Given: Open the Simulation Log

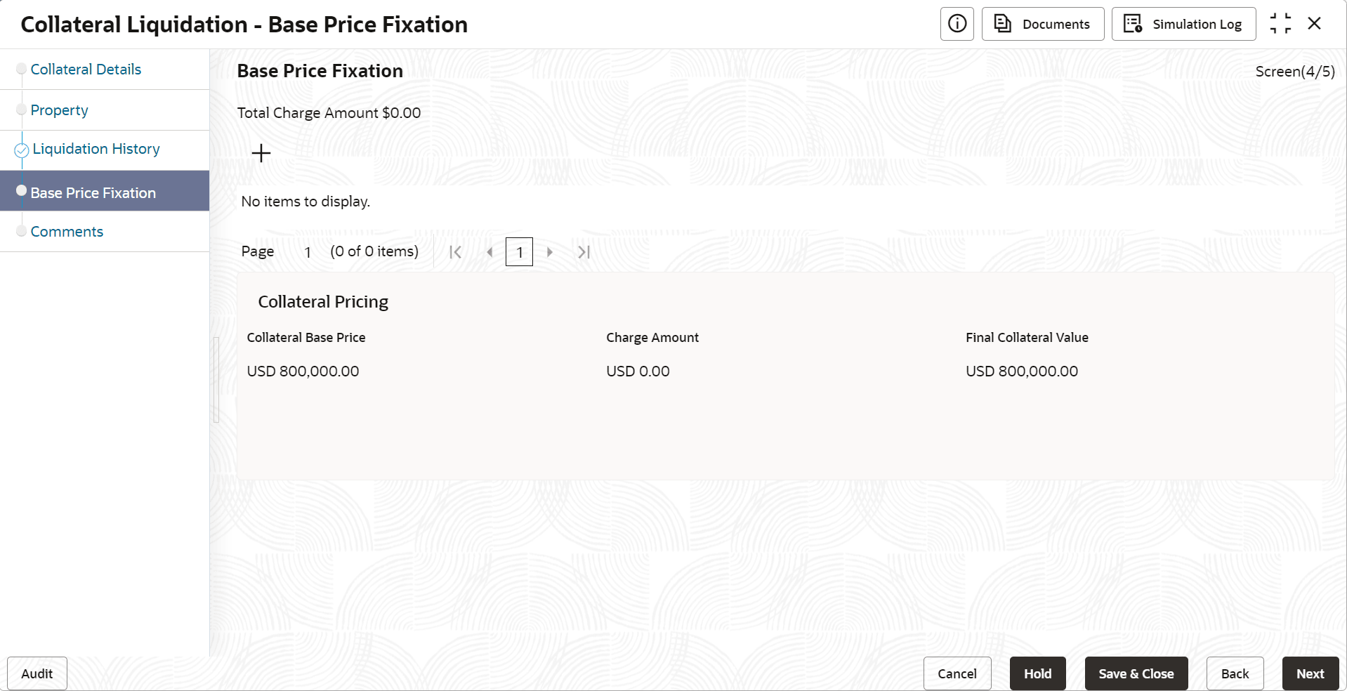Looking at the screenshot, I should click(1183, 24).
